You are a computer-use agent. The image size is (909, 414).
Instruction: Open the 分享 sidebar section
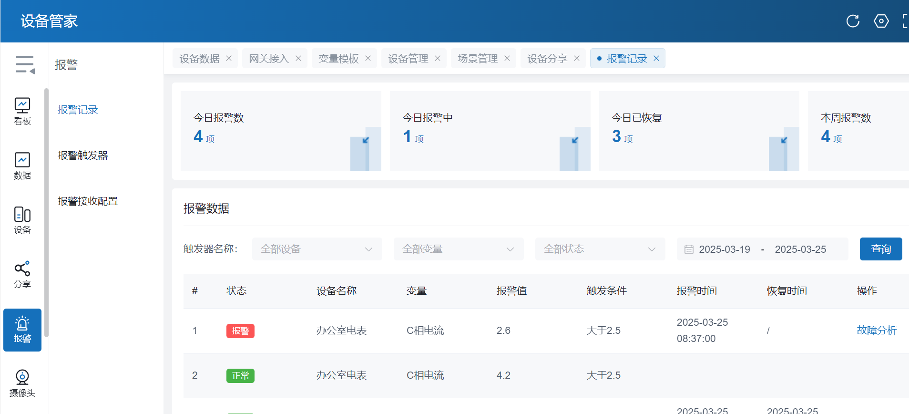coord(22,274)
